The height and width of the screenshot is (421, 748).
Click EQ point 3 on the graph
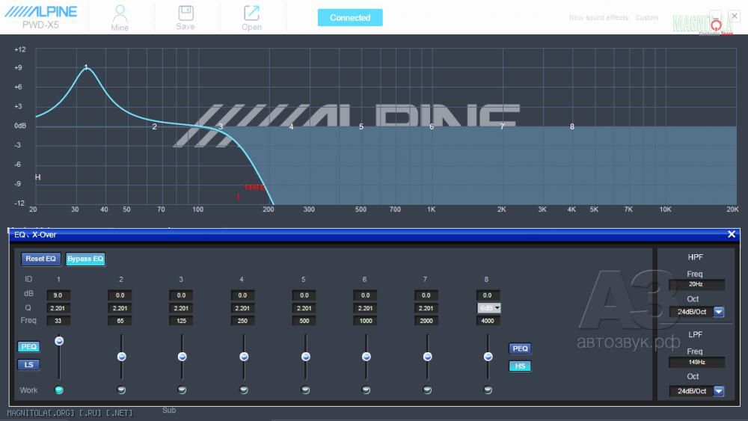coord(221,127)
